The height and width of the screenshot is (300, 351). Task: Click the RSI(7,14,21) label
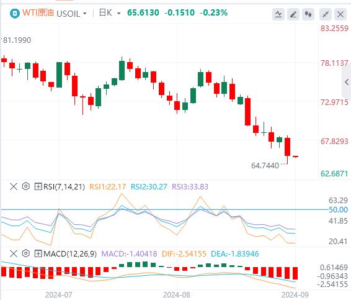pyautogui.click(x=64, y=187)
